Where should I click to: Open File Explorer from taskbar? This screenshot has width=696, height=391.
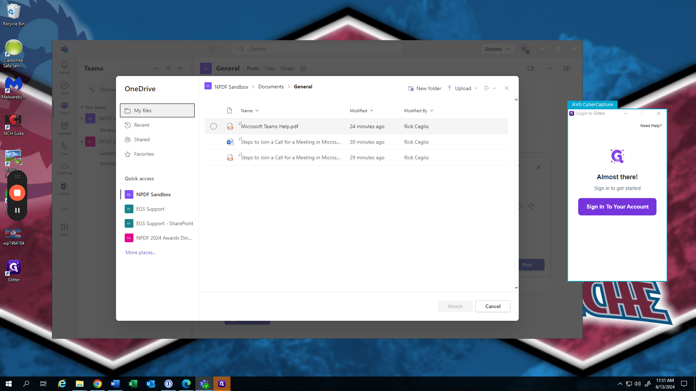pyautogui.click(x=80, y=384)
